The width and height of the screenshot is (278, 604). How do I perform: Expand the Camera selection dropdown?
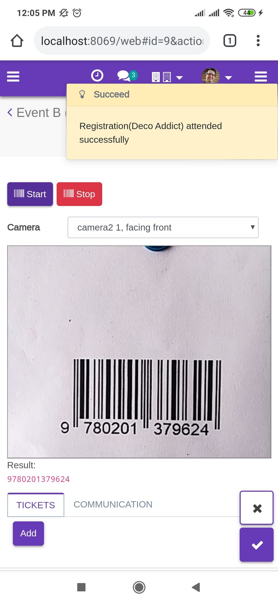click(163, 227)
